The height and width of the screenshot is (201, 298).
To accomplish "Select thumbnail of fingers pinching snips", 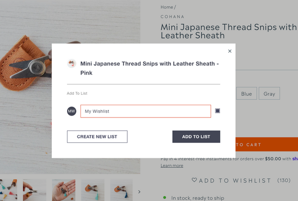I will coord(34,190).
